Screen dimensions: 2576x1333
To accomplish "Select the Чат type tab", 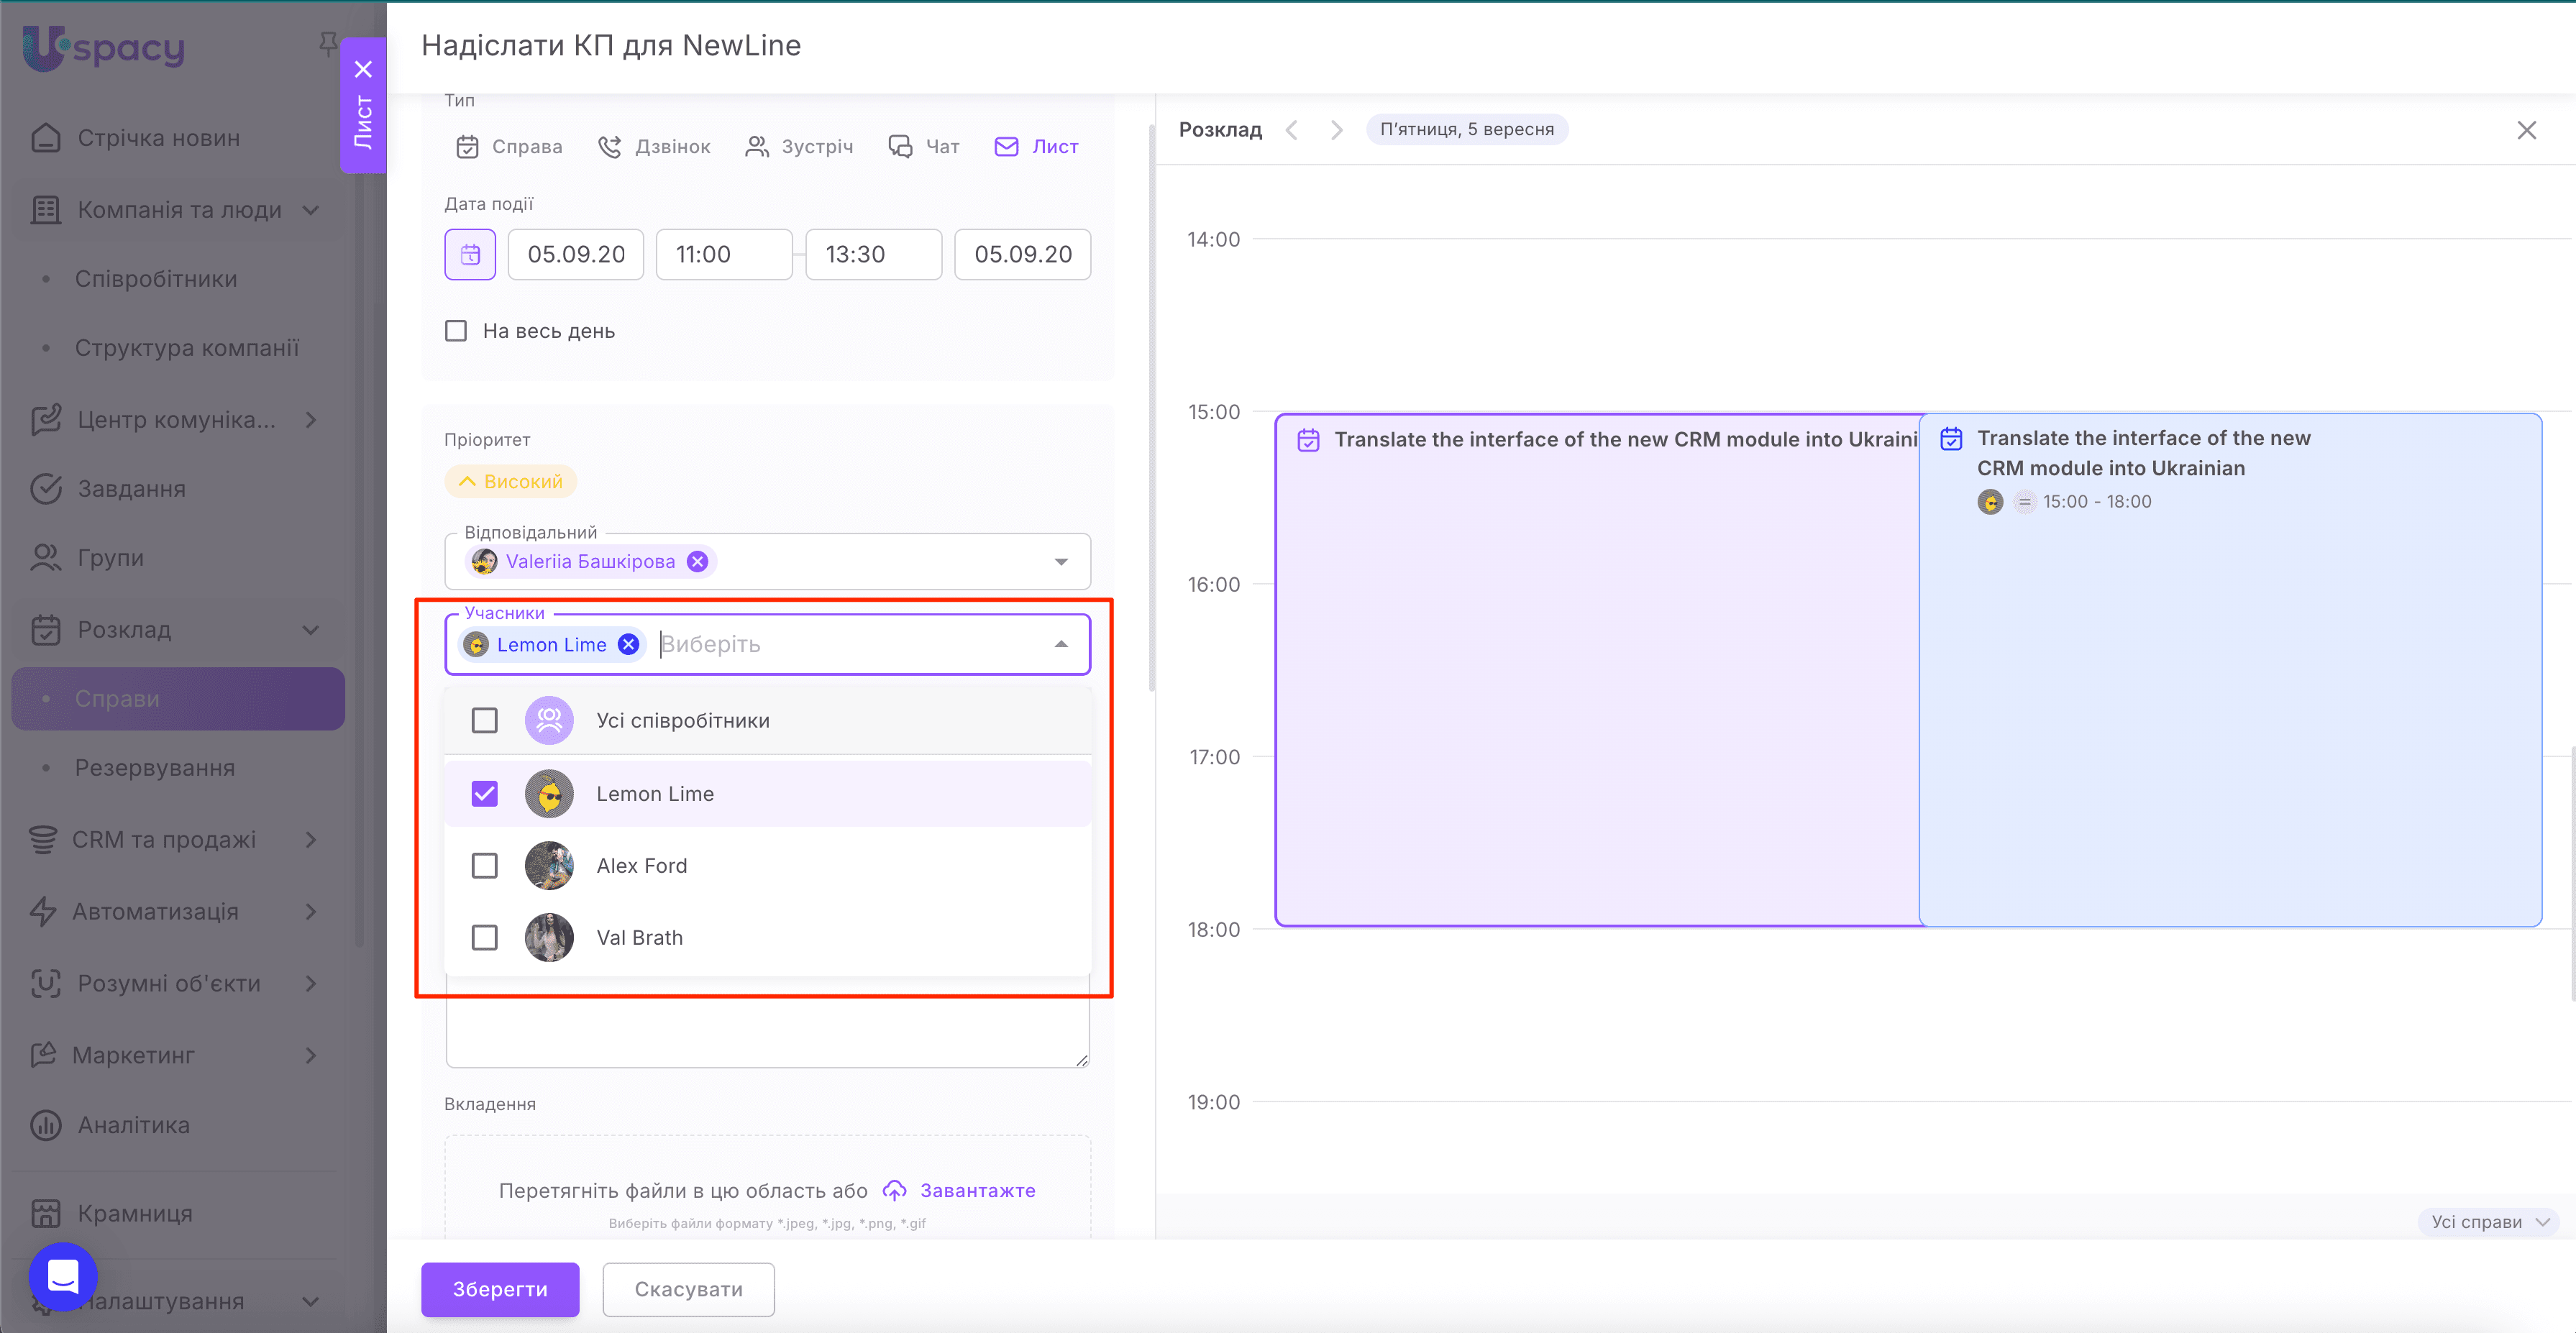I will 924,147.
